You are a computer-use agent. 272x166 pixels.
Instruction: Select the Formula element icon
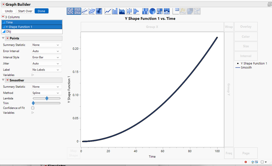pos(183,11)
